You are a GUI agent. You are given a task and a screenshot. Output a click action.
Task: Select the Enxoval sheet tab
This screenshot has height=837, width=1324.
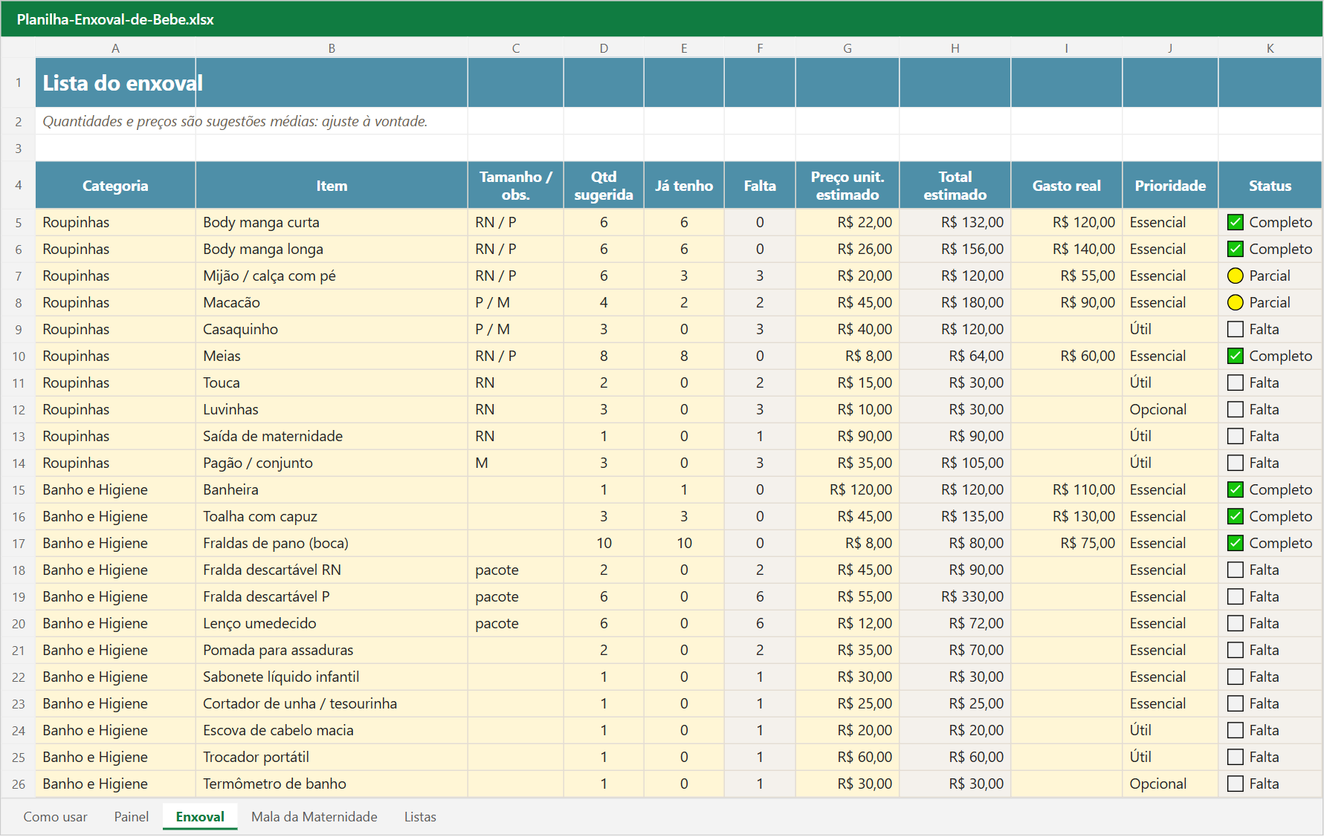pos(200,816)
